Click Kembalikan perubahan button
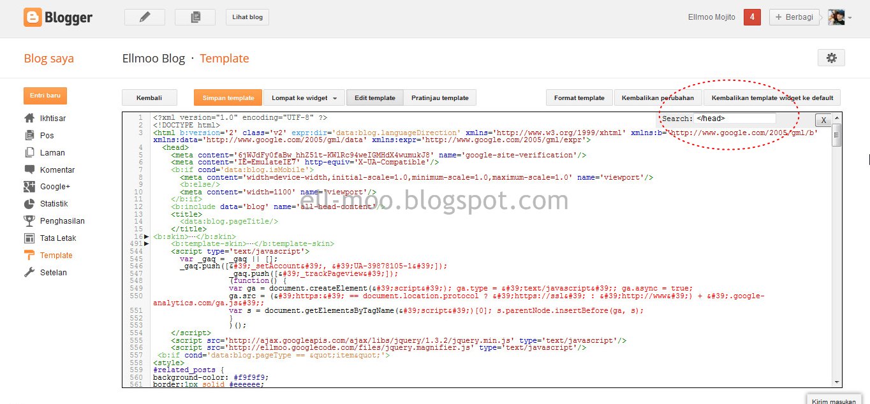The height and width of the screenshot is (404, 870). coord(658,97)
